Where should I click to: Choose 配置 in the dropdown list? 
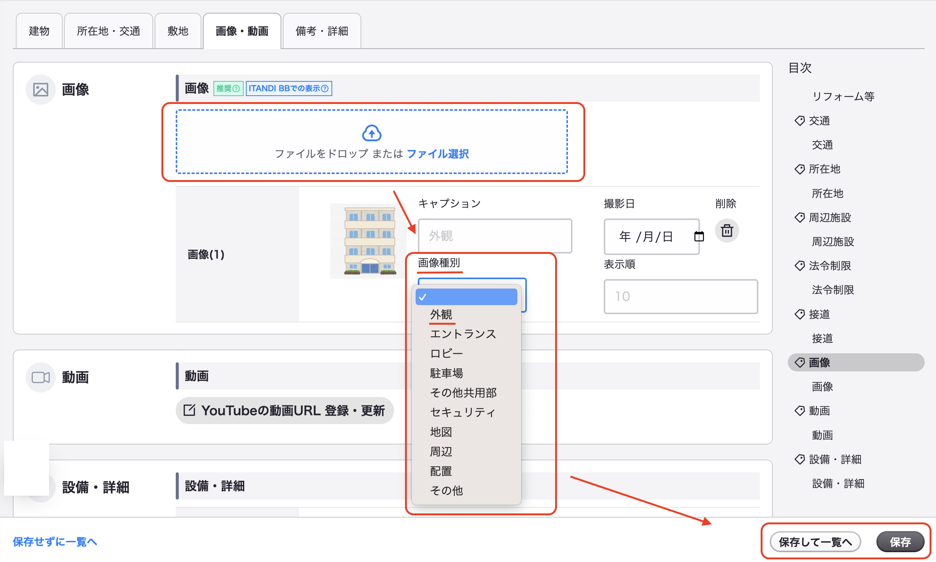tap(466, 471)
